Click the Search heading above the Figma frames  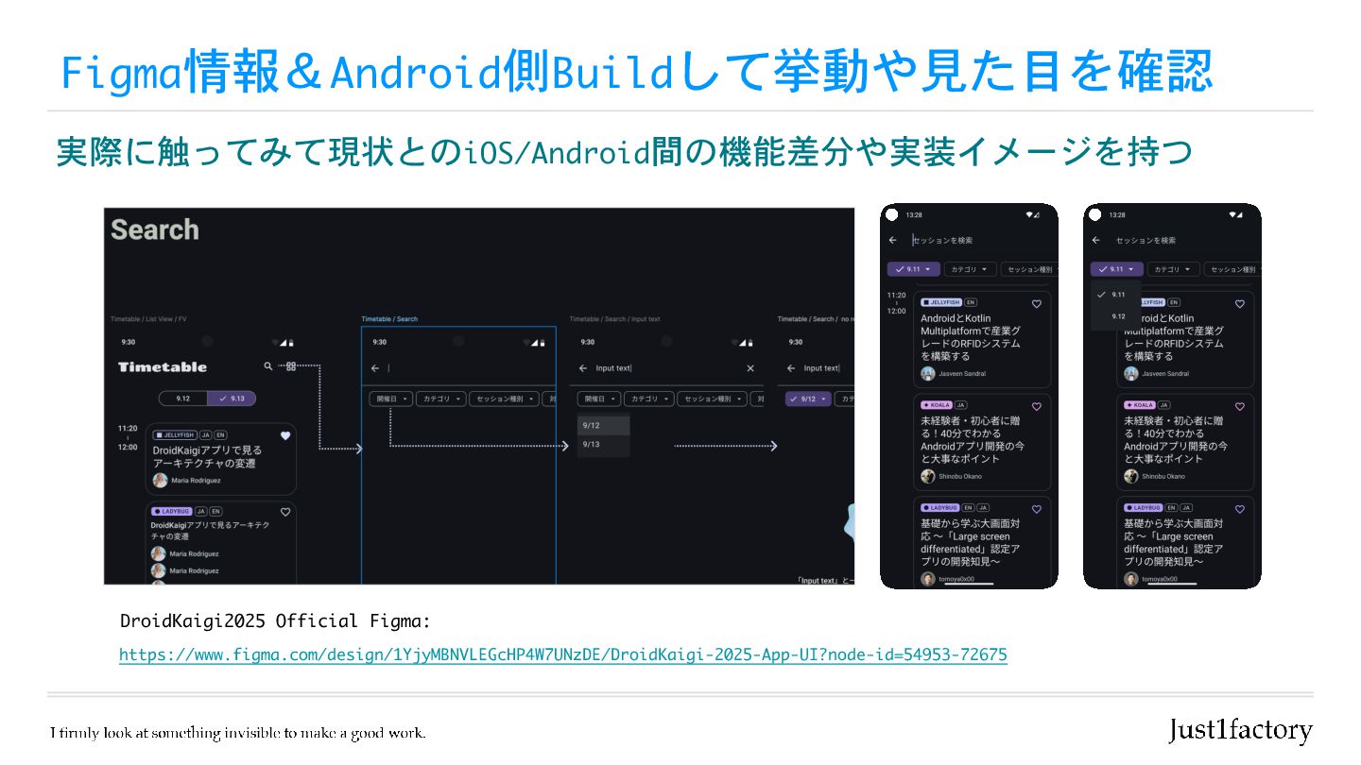pyautogui.click(x=155, y=229)
